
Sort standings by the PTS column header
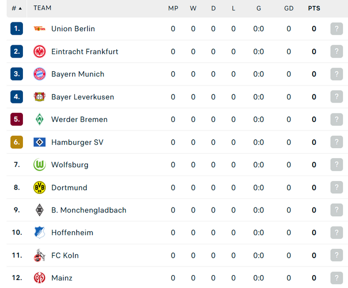click(x=314, y=8)
